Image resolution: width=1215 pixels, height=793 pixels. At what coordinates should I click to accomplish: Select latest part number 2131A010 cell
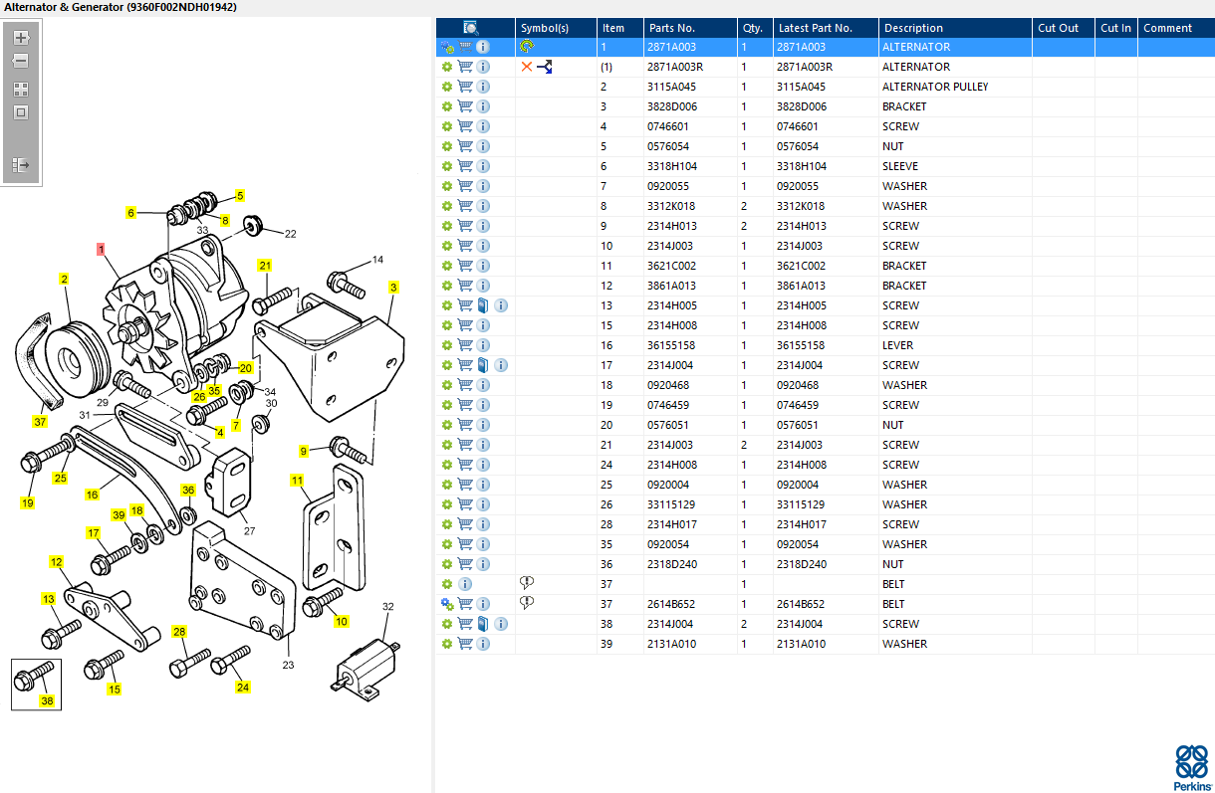point(826,644)
